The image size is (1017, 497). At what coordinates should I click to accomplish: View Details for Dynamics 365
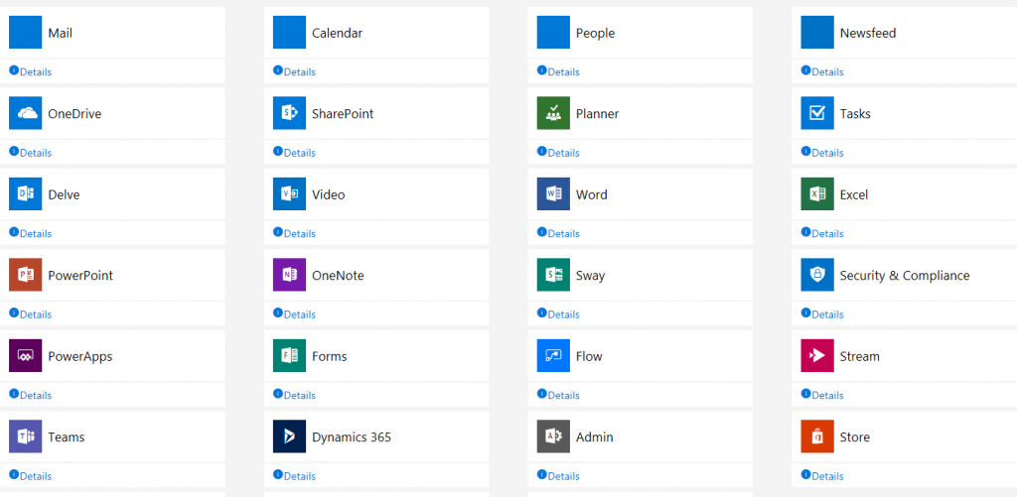[294, 475]
